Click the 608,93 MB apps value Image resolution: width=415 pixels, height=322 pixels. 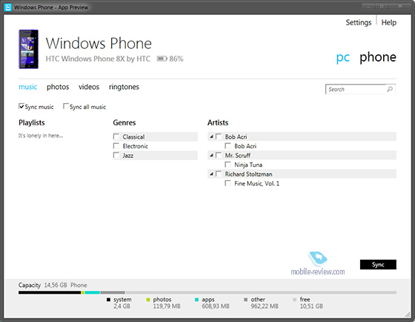click(x=216, y=306)
